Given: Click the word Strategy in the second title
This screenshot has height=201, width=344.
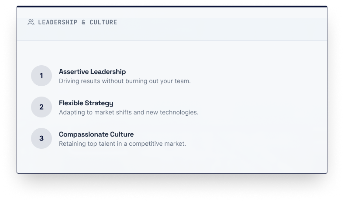Looking at the screenshot, I should click(x=100, y=103).
